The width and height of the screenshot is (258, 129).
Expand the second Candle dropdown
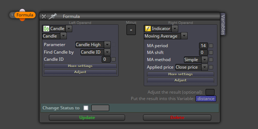click(63, 36)
